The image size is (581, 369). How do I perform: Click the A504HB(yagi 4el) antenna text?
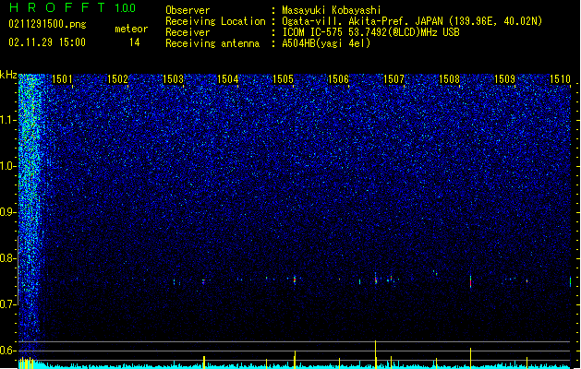point(326,43)
